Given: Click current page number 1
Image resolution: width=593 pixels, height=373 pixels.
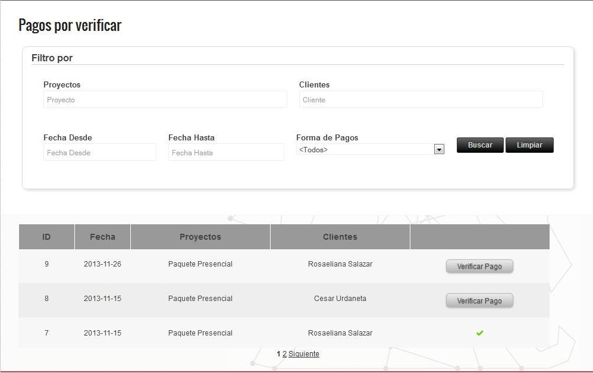Looking at the screenshot, I should click(x=278, y=354).
